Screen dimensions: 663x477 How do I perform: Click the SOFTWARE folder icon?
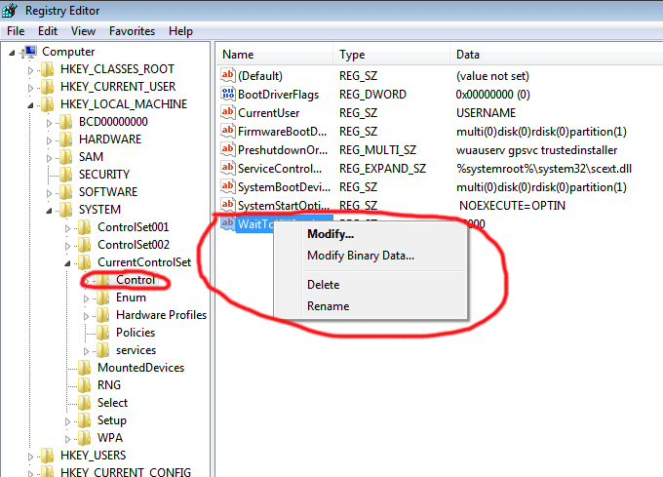pos(66,192)
